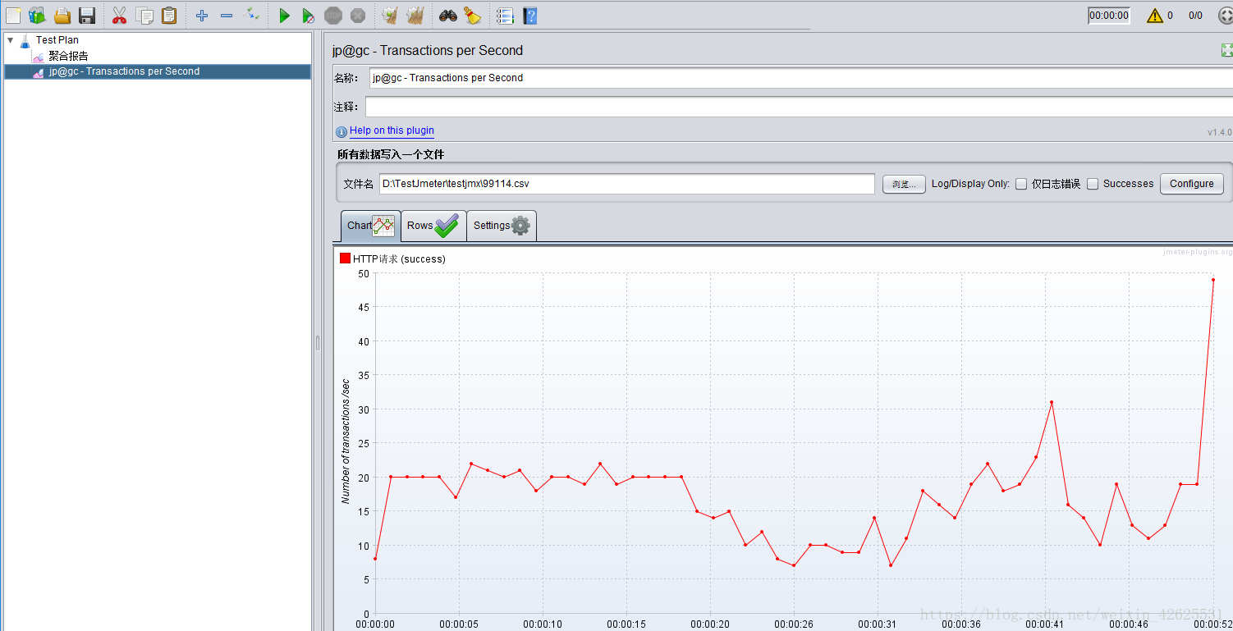Reset search with the yellow broom icon
Screen dimensions: 1233x631
point(472,15)
